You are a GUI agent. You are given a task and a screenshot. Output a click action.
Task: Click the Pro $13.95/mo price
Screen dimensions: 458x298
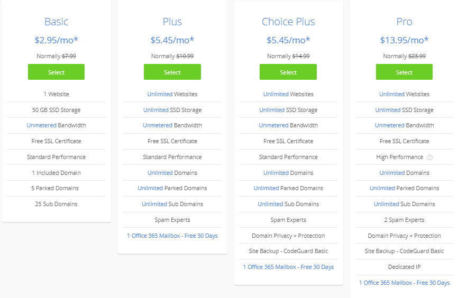[x=404, y=40]
